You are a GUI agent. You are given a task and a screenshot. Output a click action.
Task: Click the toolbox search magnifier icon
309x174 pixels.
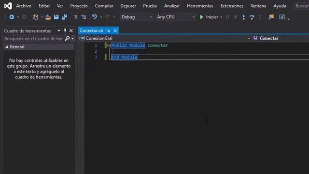(67, 38)
